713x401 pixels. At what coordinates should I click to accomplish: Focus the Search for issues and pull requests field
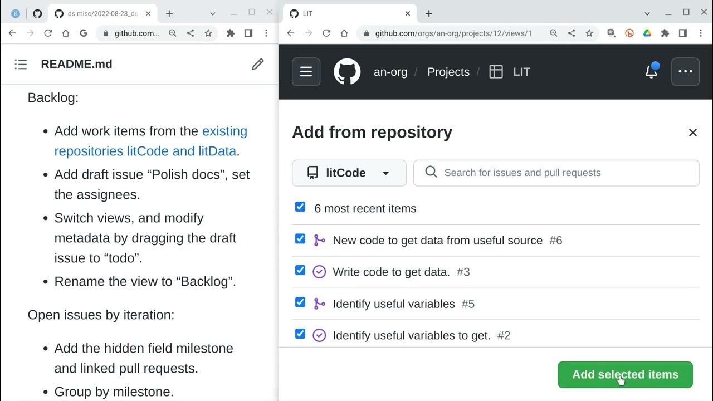point(557,173)
